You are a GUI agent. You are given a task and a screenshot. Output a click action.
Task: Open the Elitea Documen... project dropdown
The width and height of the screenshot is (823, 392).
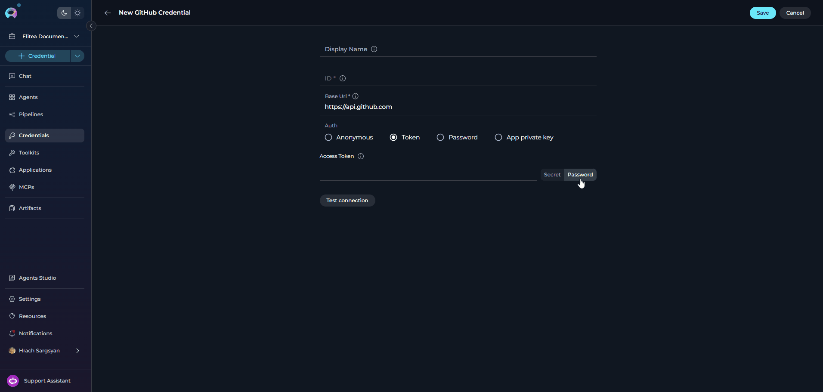pyautogui.click(x=45, y=37)
